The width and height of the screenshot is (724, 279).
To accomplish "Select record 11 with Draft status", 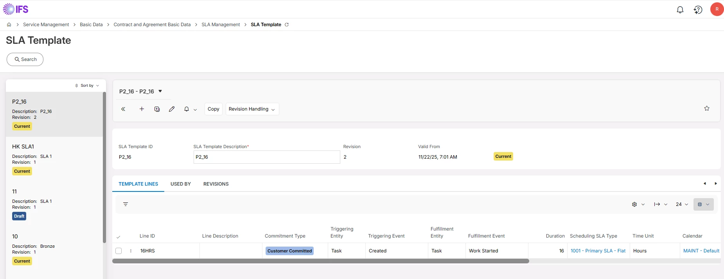I will 54,204.
